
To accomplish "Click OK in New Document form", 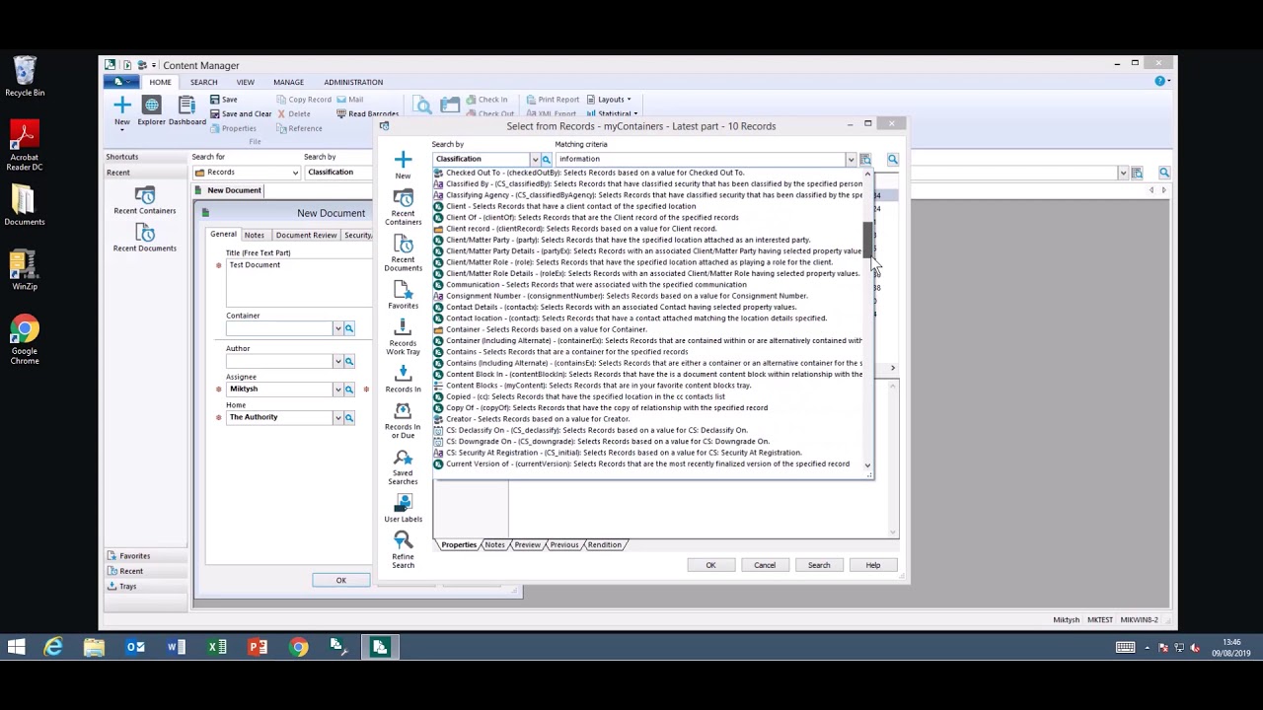I will (340, 580).
